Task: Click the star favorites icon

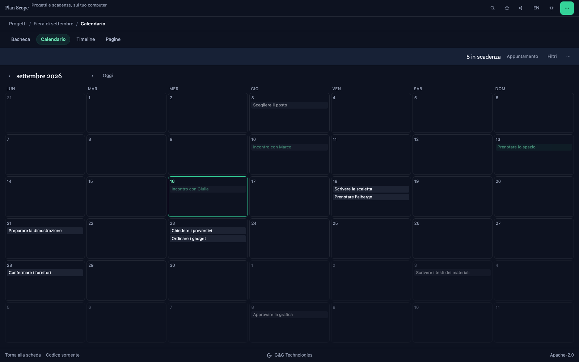Action: pyautogui.click(x=507, y=8)
